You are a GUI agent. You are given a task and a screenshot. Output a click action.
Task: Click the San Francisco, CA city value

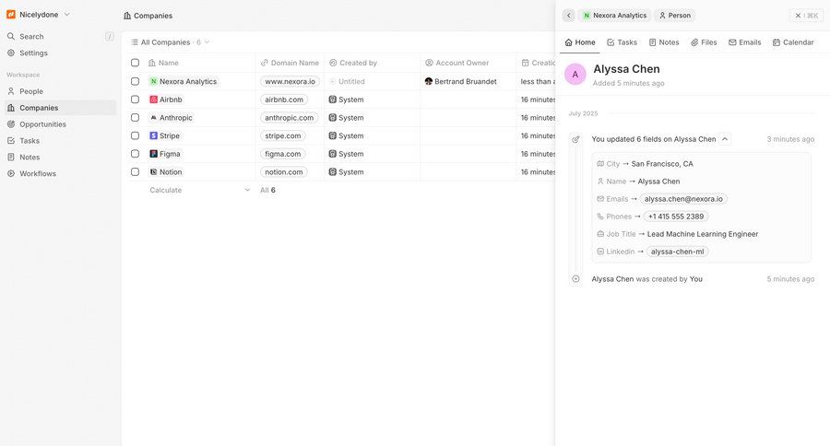pyautogui.click(x=661, y=164)
